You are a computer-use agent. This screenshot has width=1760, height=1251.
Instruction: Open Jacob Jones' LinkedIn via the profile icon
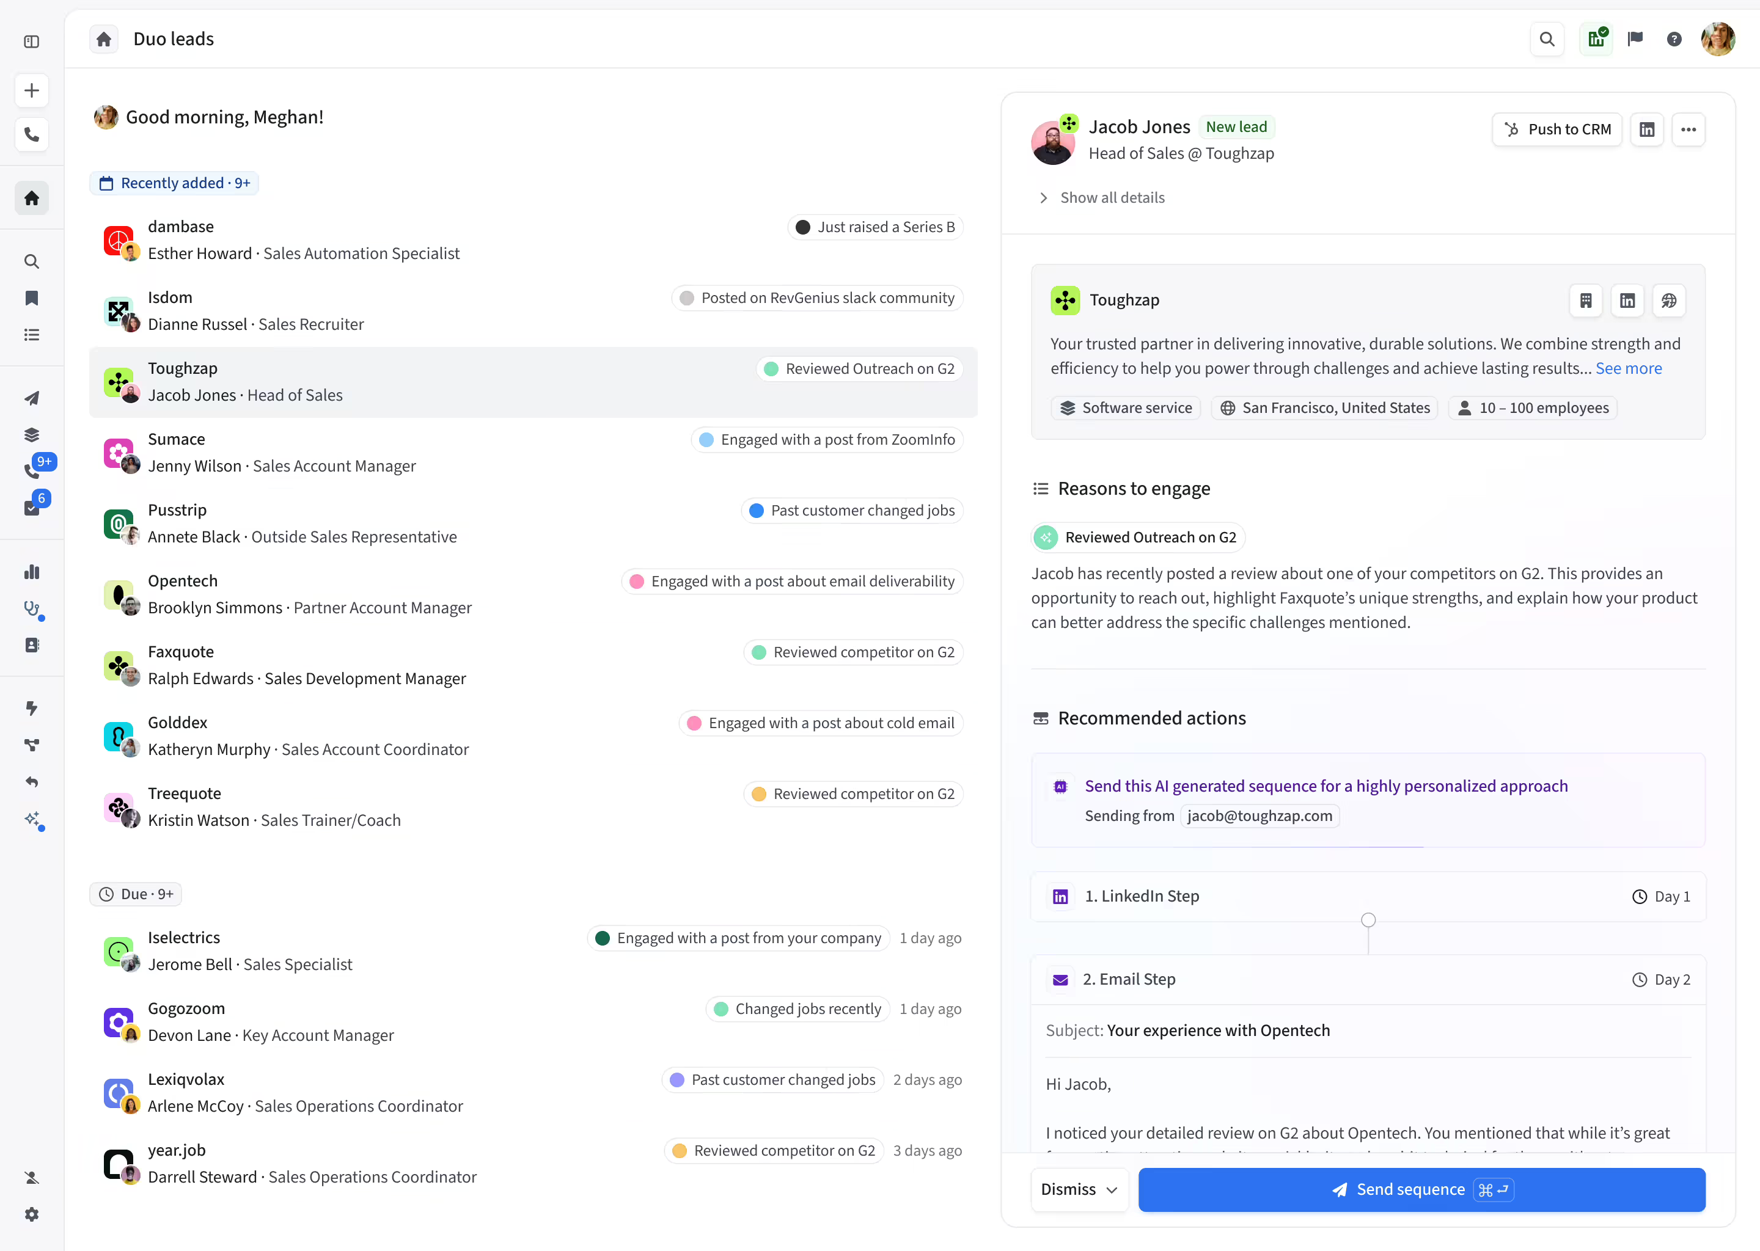1648,129
